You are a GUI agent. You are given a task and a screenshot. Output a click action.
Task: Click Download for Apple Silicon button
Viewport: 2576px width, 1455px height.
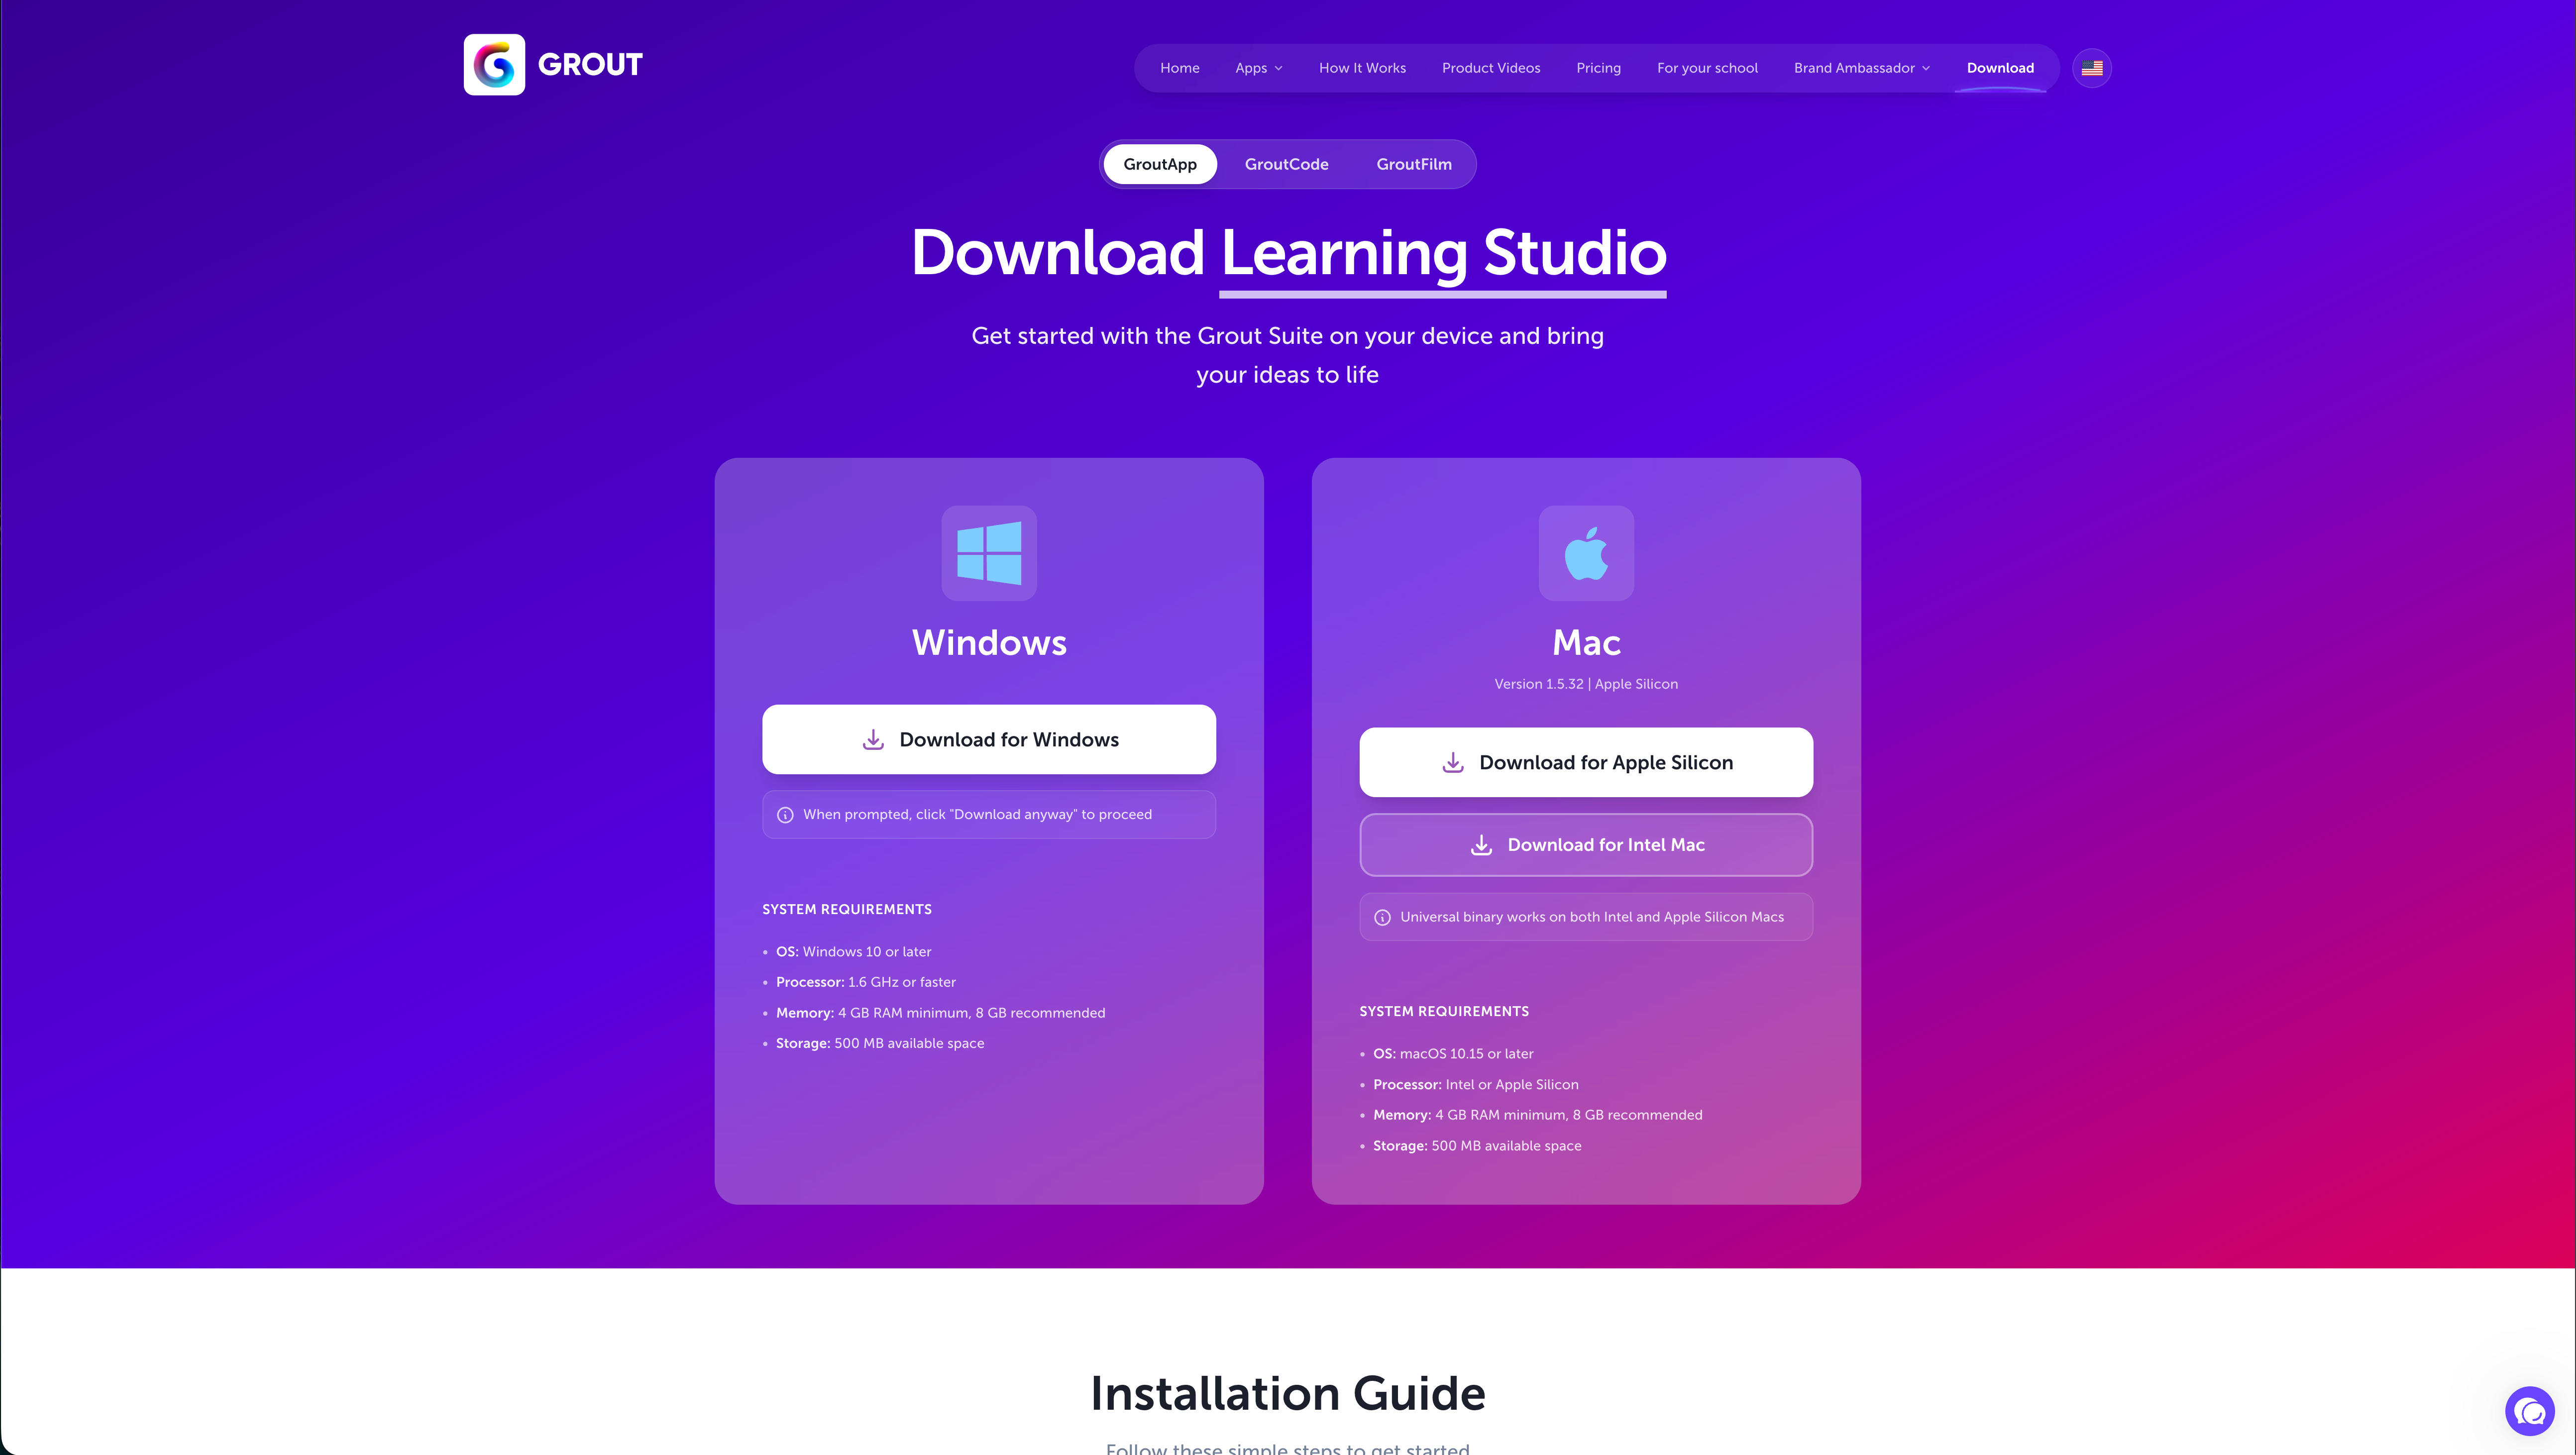[x=1586, y=762]
